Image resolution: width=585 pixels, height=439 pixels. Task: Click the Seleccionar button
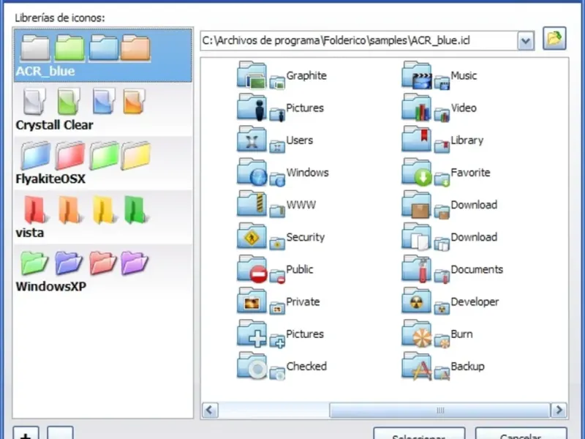click(419, 434)
